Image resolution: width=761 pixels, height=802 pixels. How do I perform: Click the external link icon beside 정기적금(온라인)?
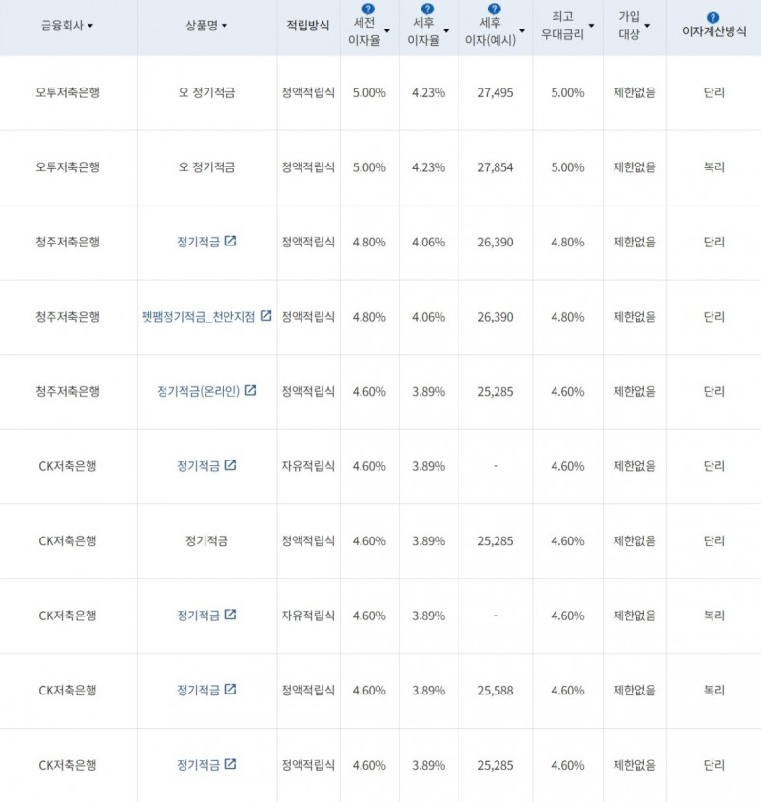pyautogui.click(x=250, y=390)
